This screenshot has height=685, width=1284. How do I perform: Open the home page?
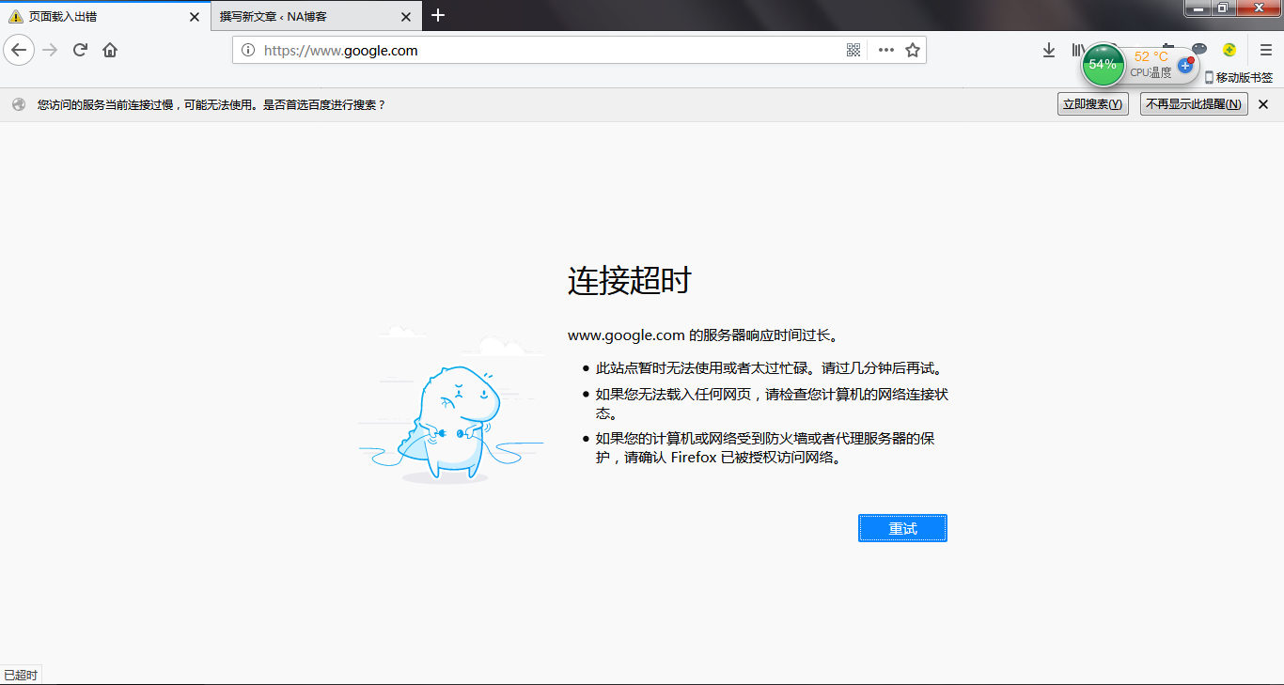point(110,50)
